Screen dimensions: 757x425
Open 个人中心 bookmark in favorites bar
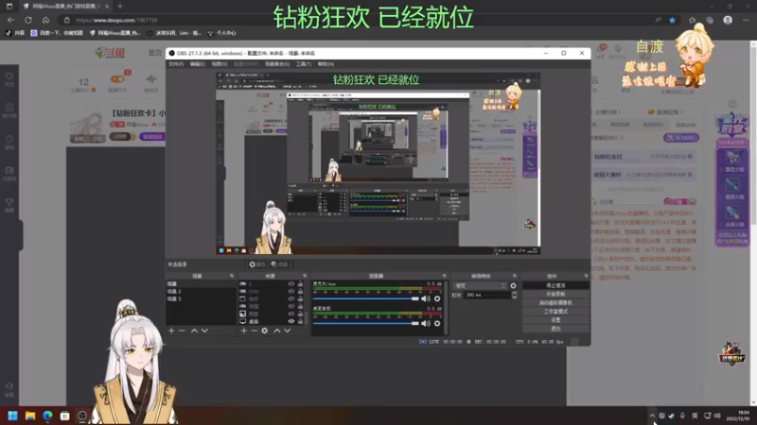coord(221,33)
